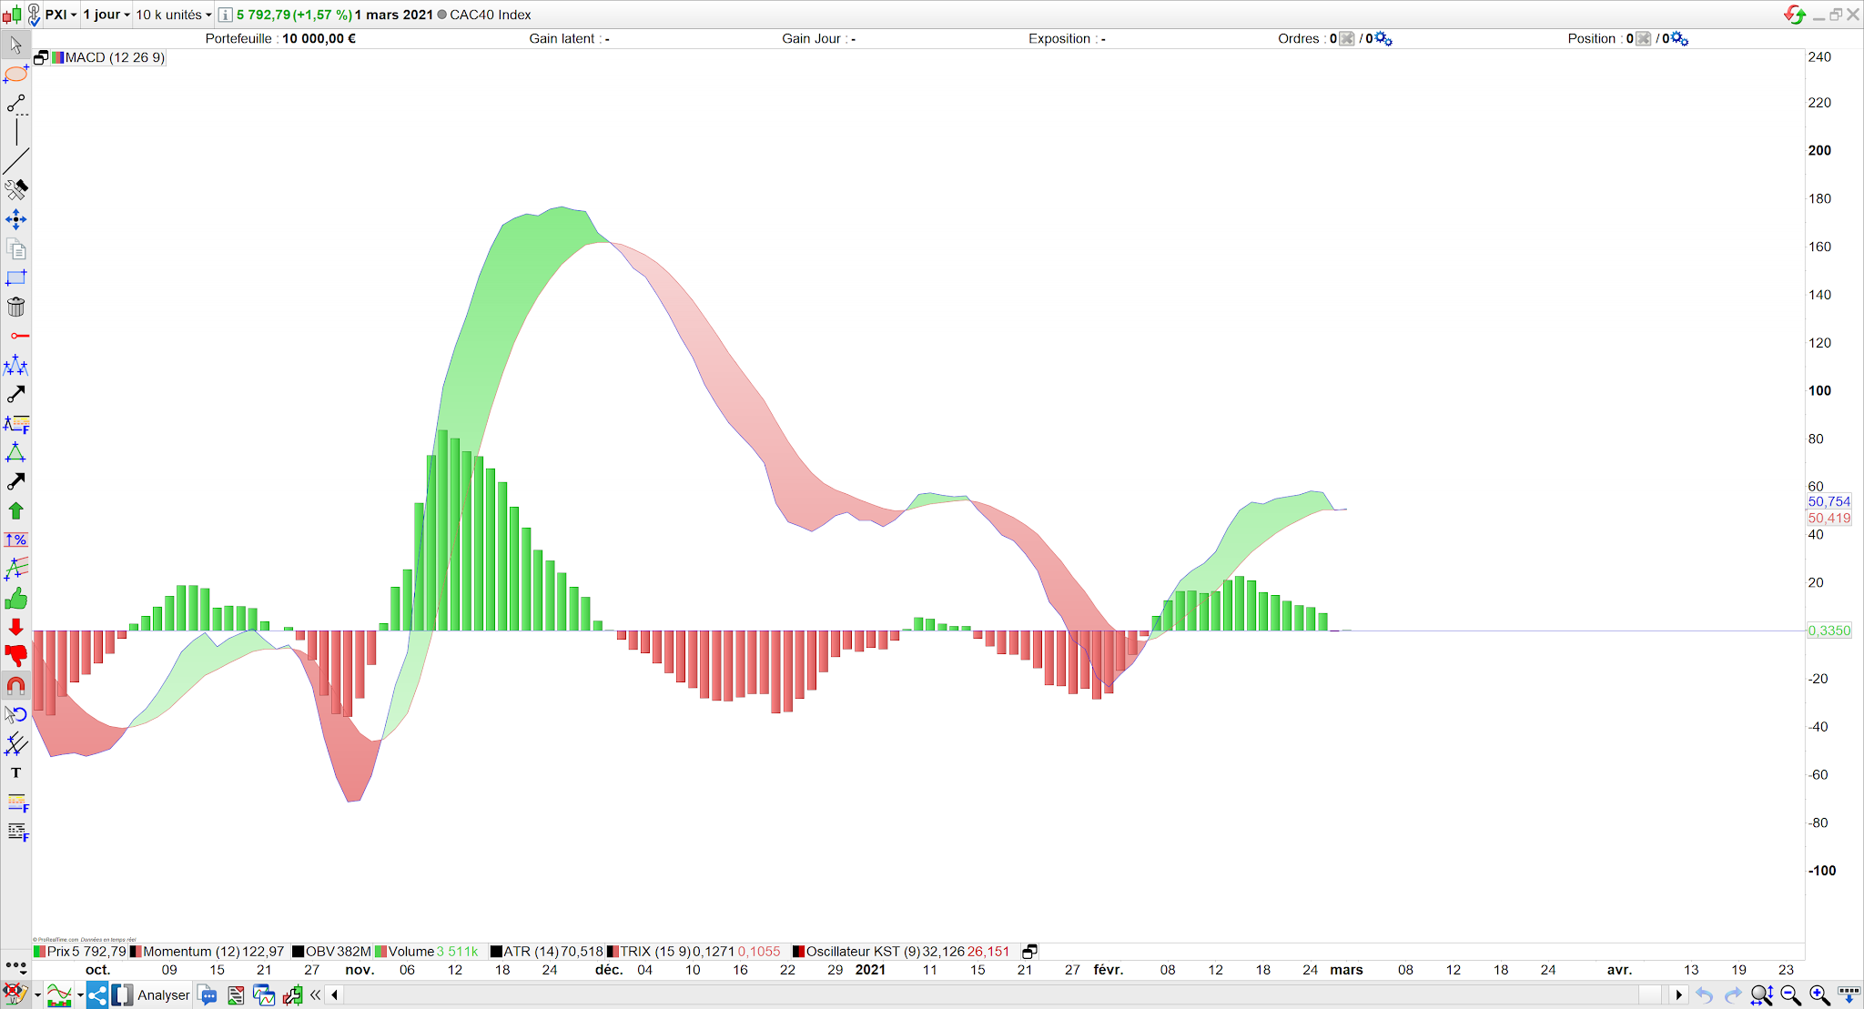Open the chat comments icon
Screen dimensions: 1864x1009
pos(208,995)
